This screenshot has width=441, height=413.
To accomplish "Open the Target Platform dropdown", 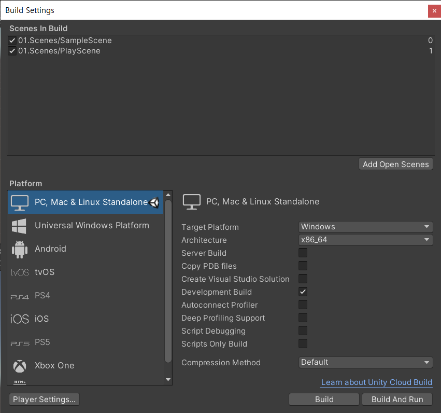I will click(x=365, y=227).
